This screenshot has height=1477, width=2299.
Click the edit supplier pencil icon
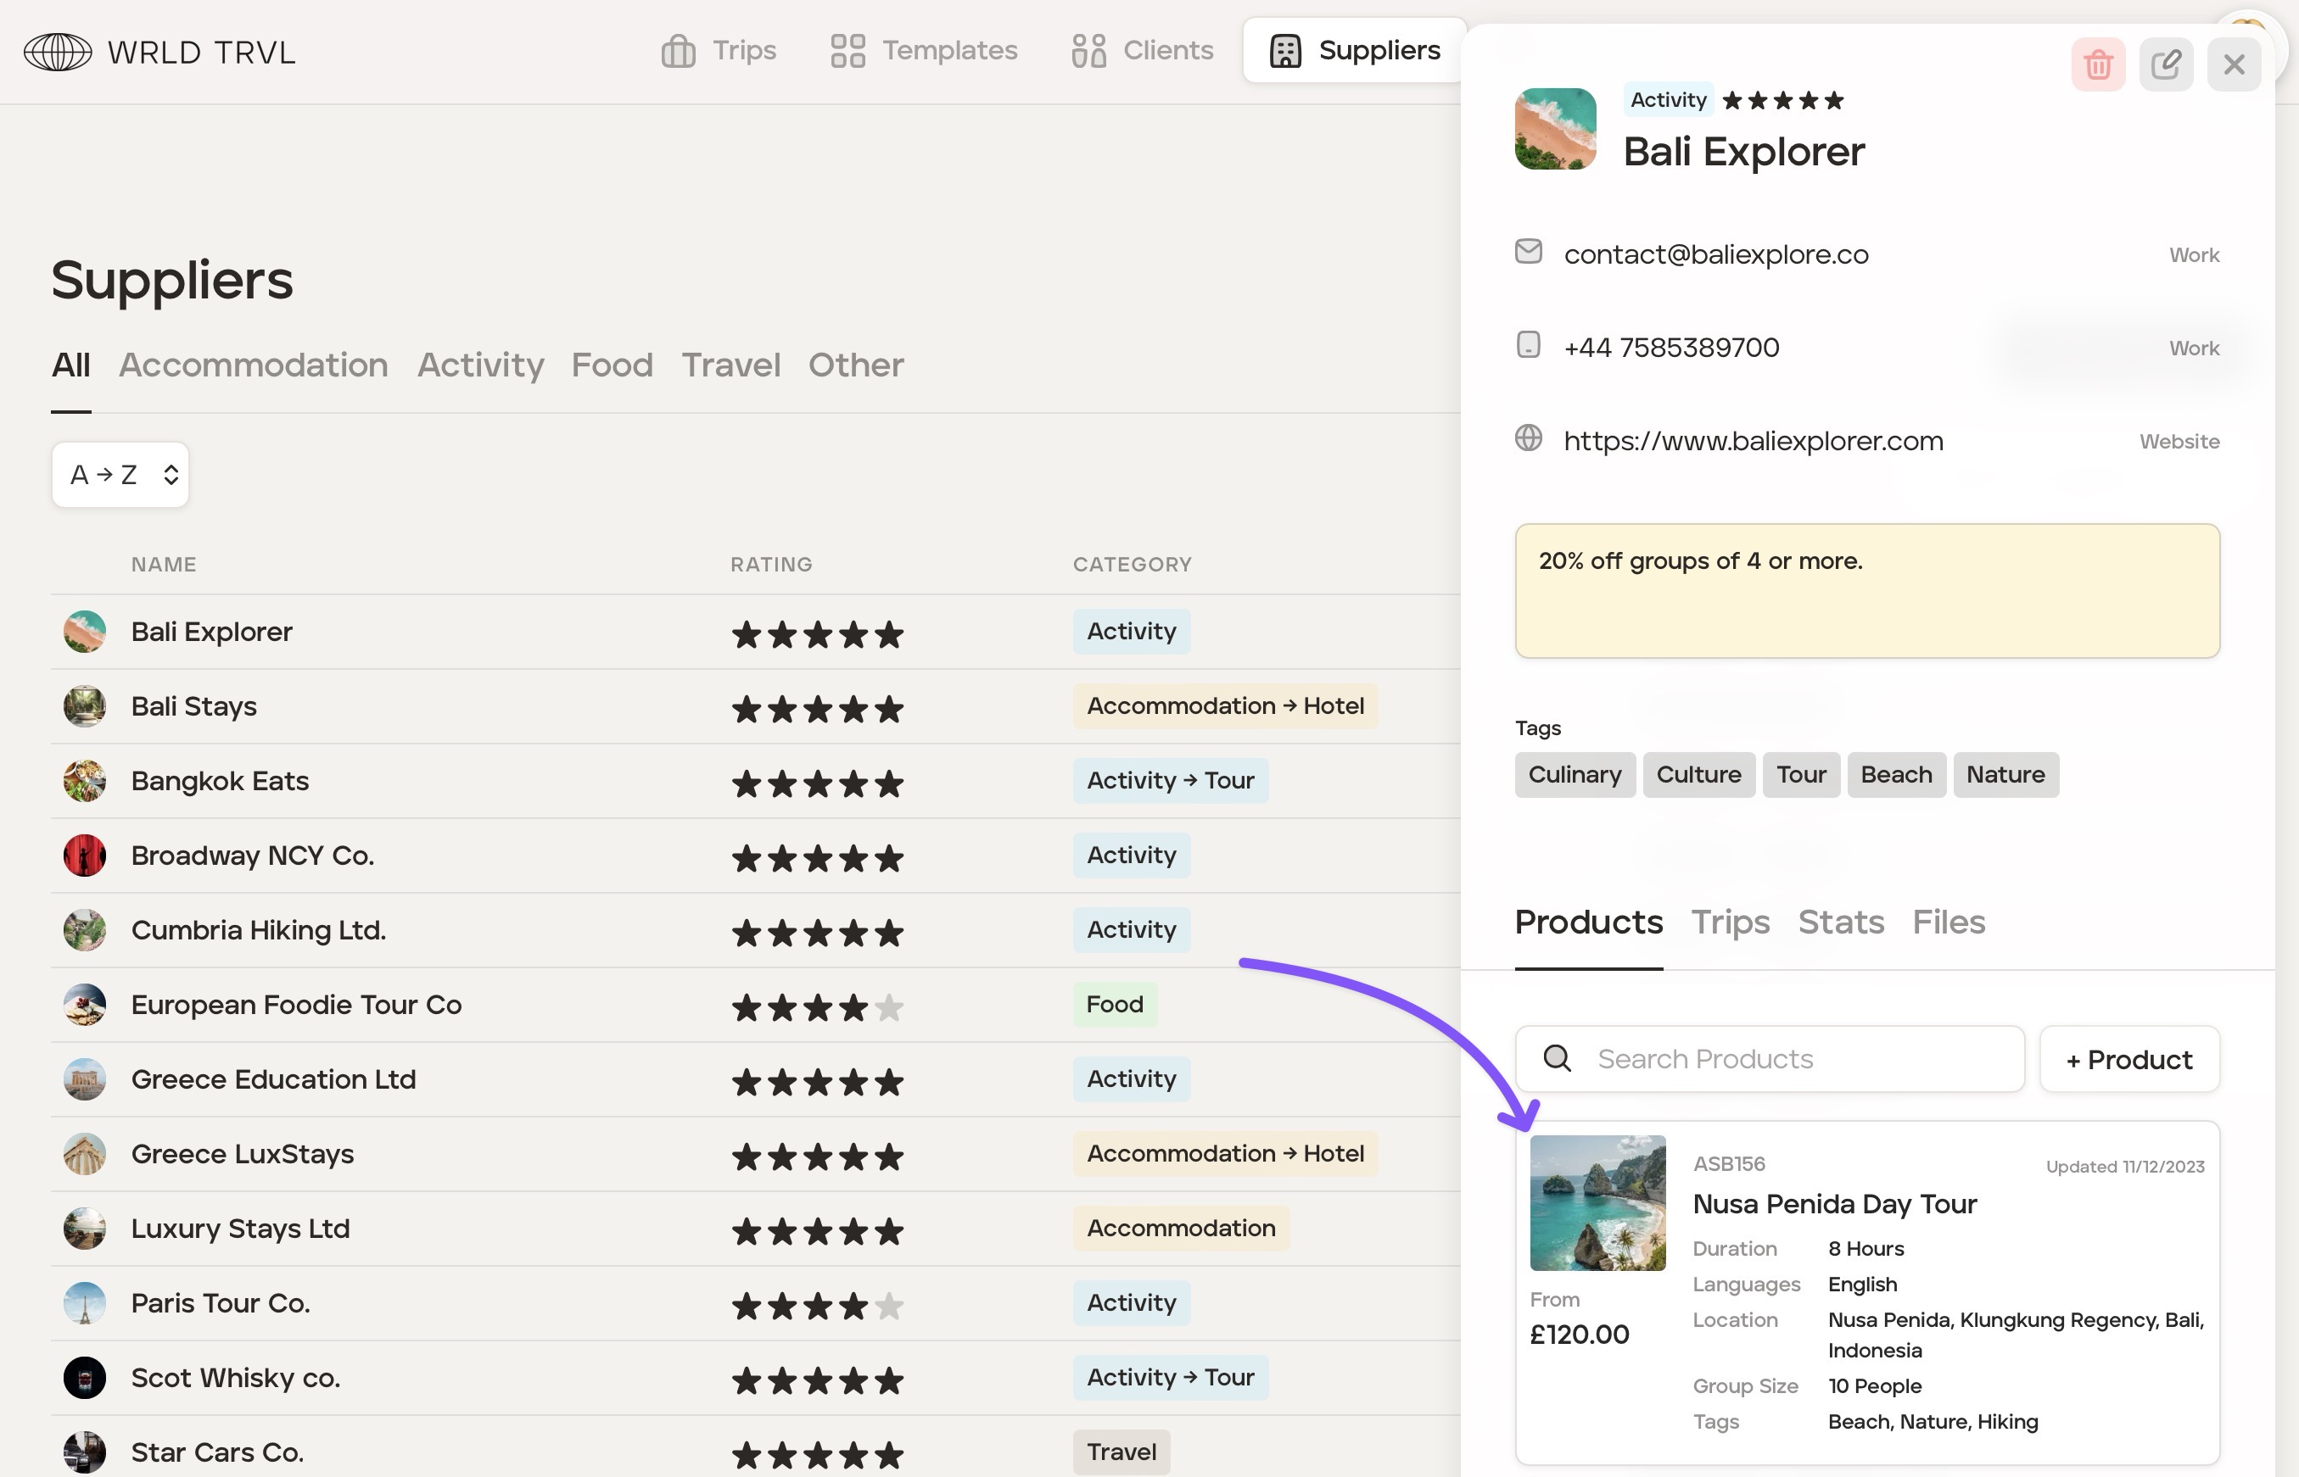2166,65
